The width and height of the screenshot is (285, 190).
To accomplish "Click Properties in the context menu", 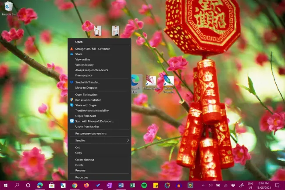I will (x=82, y=177).
